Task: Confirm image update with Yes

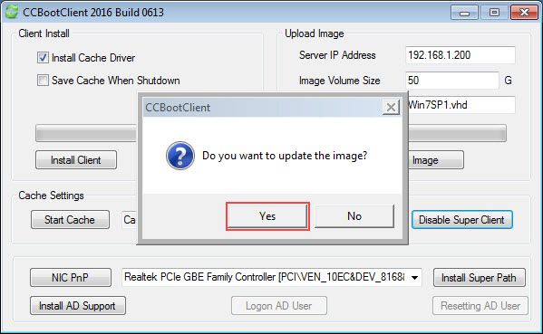Action: pyautogui.click(x=267, y=216)
